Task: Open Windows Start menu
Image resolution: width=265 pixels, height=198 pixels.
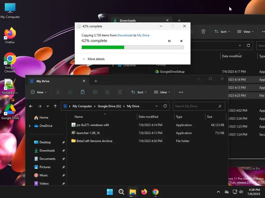Action: (110, 192)
